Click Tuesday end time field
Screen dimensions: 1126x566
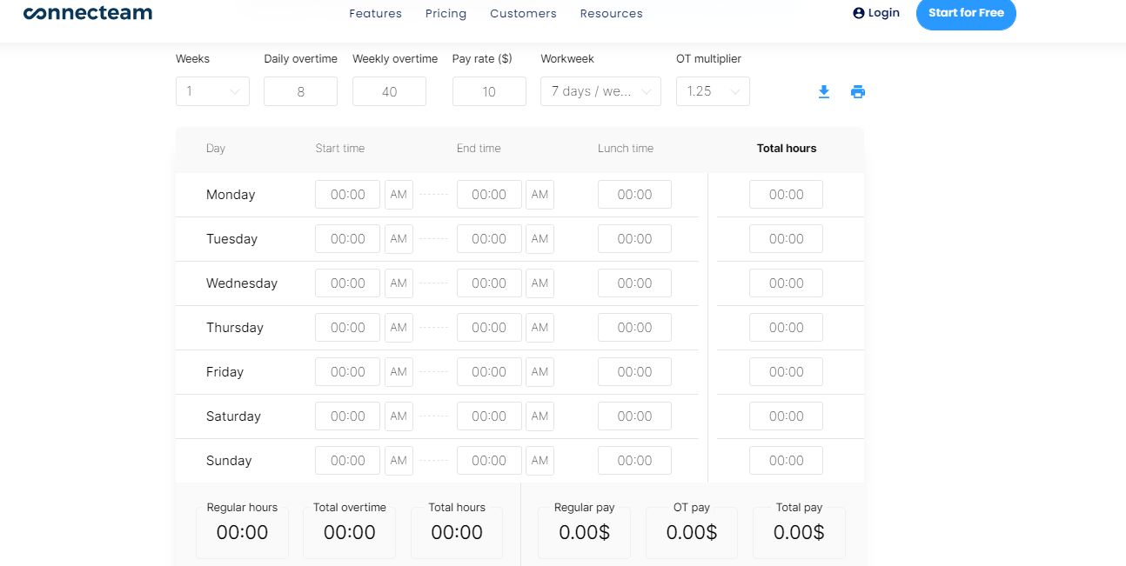pos(489,239)
